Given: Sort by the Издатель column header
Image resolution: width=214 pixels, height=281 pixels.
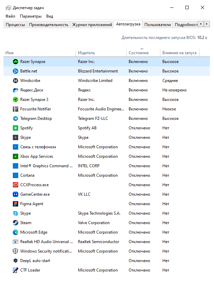Looking at the screenshot, I should tap(101, 53).
